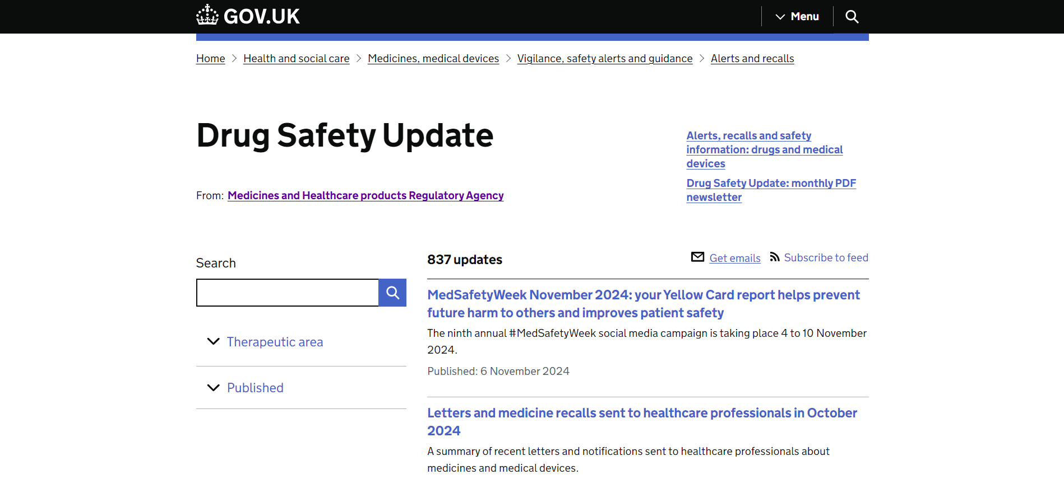This screenshot has width=1064, height=484.
Task: Expand the Published filter section
Action: pyautogui.click(x=255, y=388)
